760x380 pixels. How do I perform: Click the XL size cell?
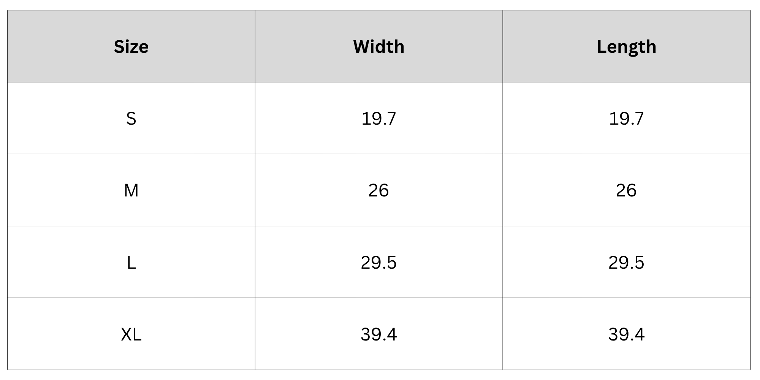(x=131, y=334)
